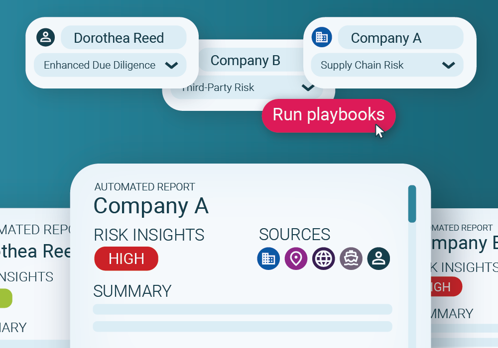Select the blue building source icon

point(268,259)
